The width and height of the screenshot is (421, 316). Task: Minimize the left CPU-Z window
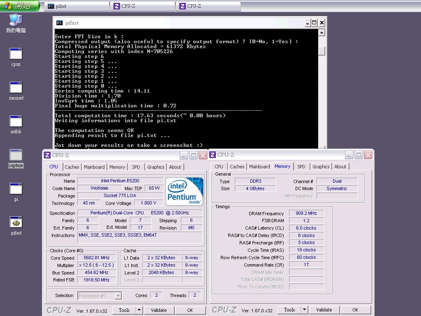(184, 155)
